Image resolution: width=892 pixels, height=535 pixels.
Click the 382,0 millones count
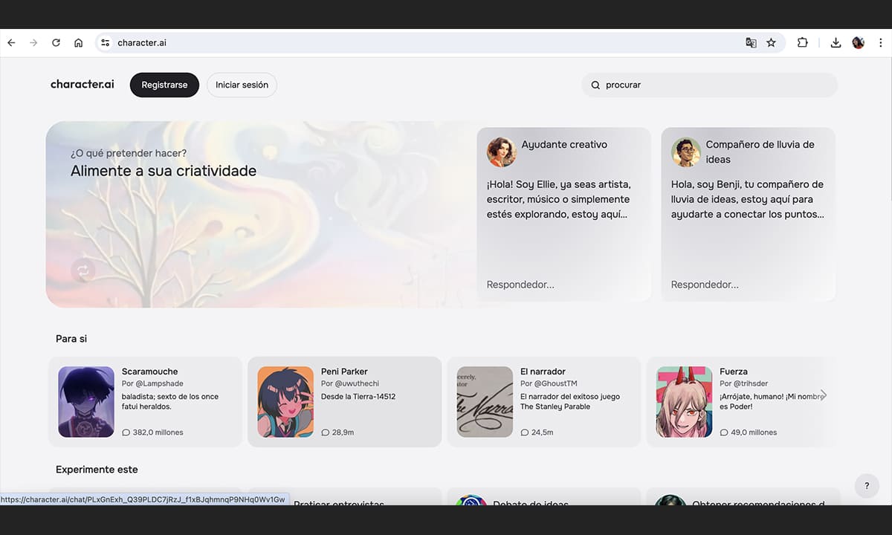pyautogui.click(x=158, y=432)
